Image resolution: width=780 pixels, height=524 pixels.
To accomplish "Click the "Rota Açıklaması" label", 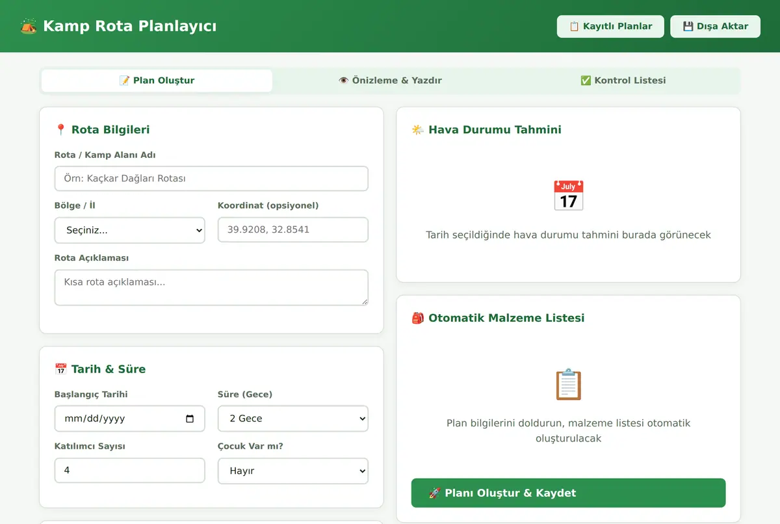I will (92, 257).
